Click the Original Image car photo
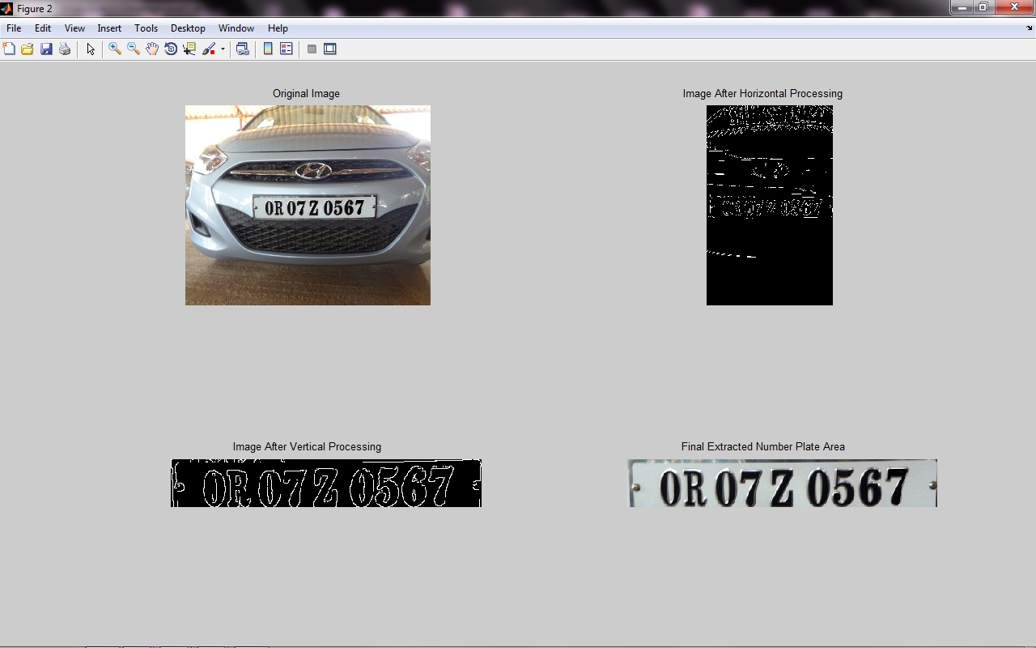Screen dimensions: 1036x648 click(308, 205)
